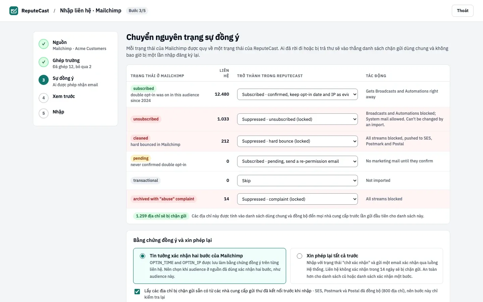Click the ReputeCast breadcrumb link
483x302 pixels.
pos(35,11)
